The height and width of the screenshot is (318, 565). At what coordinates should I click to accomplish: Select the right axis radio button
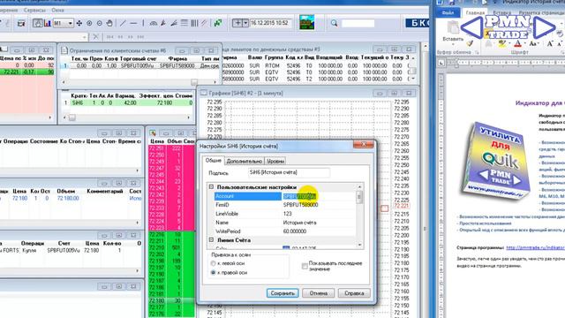(213, 273)
